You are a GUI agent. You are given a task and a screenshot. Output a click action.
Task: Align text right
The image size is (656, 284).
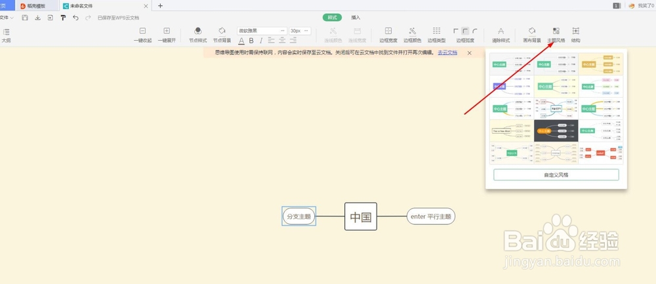click(293, 40)
